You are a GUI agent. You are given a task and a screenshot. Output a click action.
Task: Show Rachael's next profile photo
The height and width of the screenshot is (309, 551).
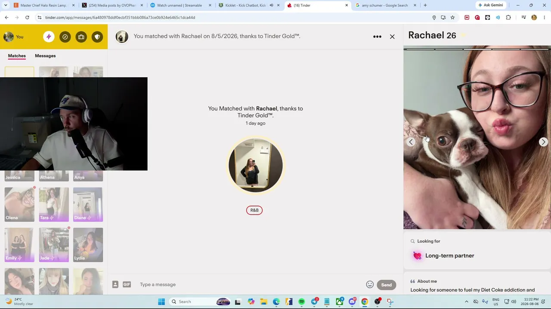tap(543, 142)
